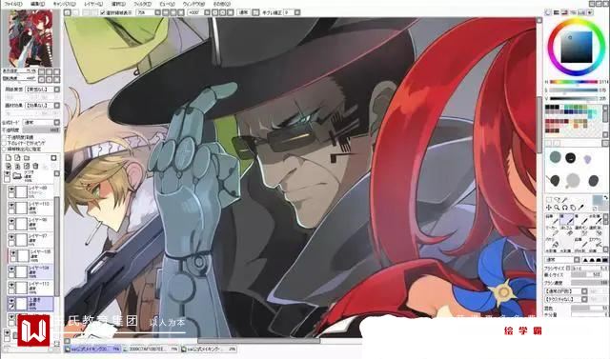Pick a color in the saturation-value square
The image size is (610, 359).
pyautogui.click(x=576, y=47)
